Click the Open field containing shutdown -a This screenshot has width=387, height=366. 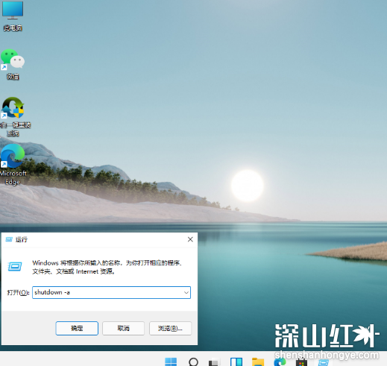click(x=111, y=292)
